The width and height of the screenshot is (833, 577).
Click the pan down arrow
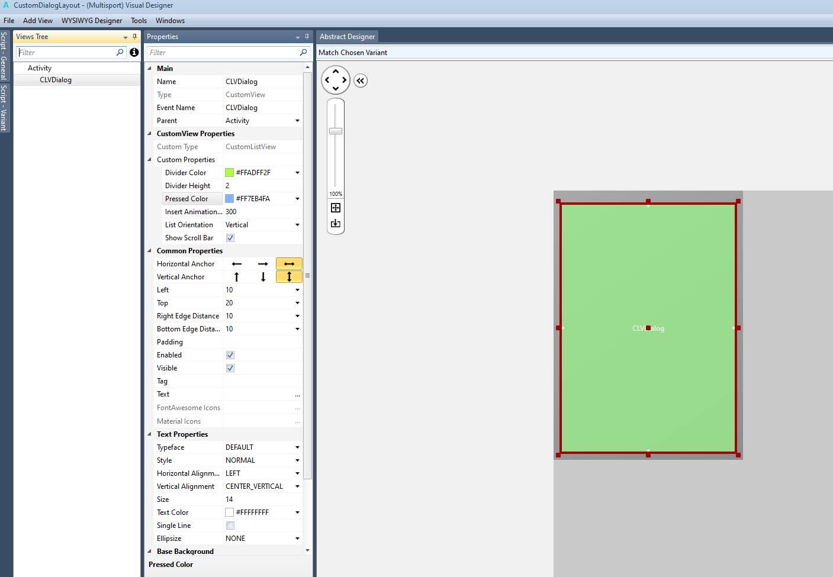tap(336, 89)
